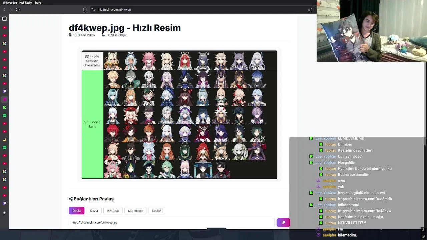Click the browser forward arrow
Image resolution: width=427 pixels, height=240 pixels.
pos(11,9)
